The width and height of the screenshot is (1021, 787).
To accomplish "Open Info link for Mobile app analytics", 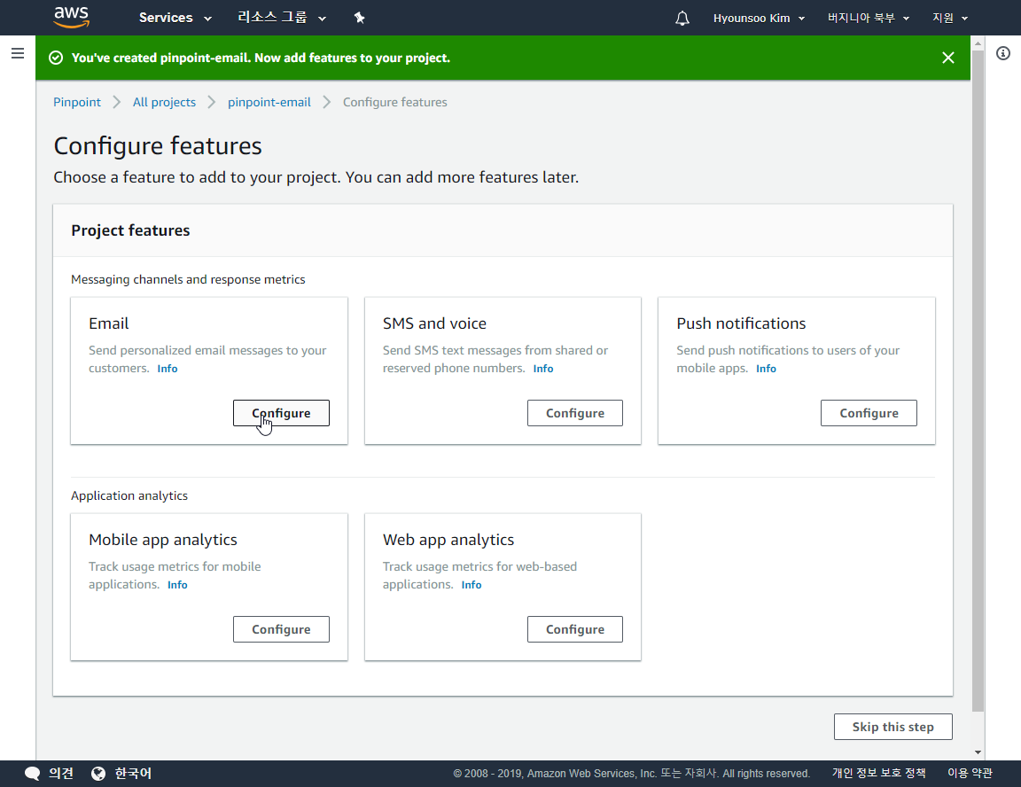I will pos(177,585).
